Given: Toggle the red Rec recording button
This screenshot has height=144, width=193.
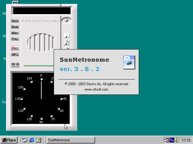Looking at the screenshot, I should point(15,48).
